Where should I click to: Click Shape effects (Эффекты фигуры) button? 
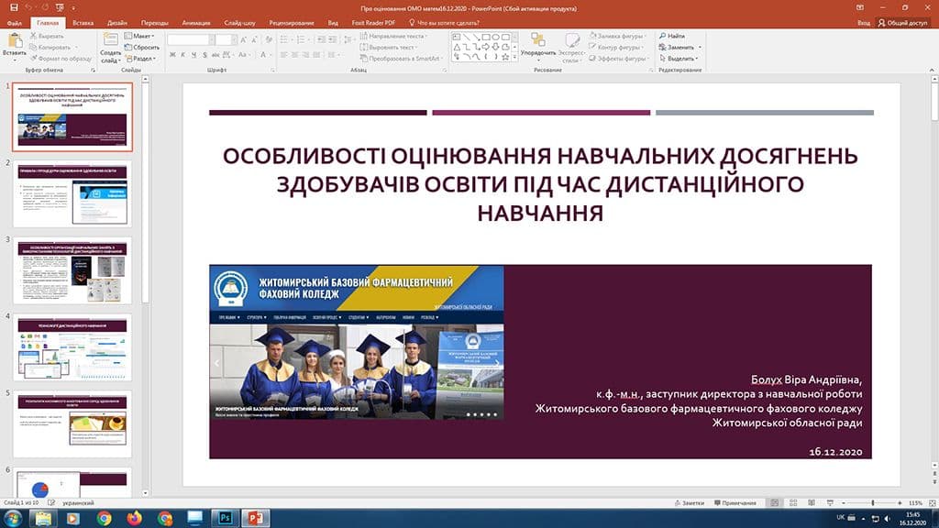[x=619, y=59]
